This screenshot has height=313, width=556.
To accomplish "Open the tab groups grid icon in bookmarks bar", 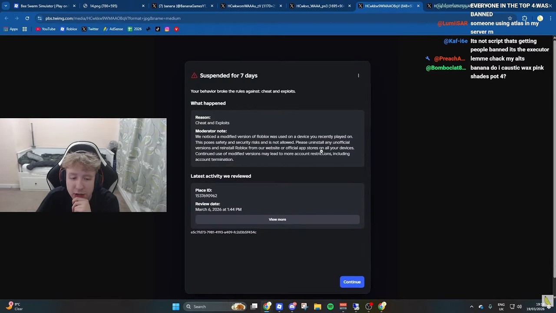I will pos(25,29).
